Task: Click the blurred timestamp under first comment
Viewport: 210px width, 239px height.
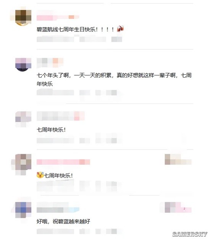Action: tap(79, 39)
